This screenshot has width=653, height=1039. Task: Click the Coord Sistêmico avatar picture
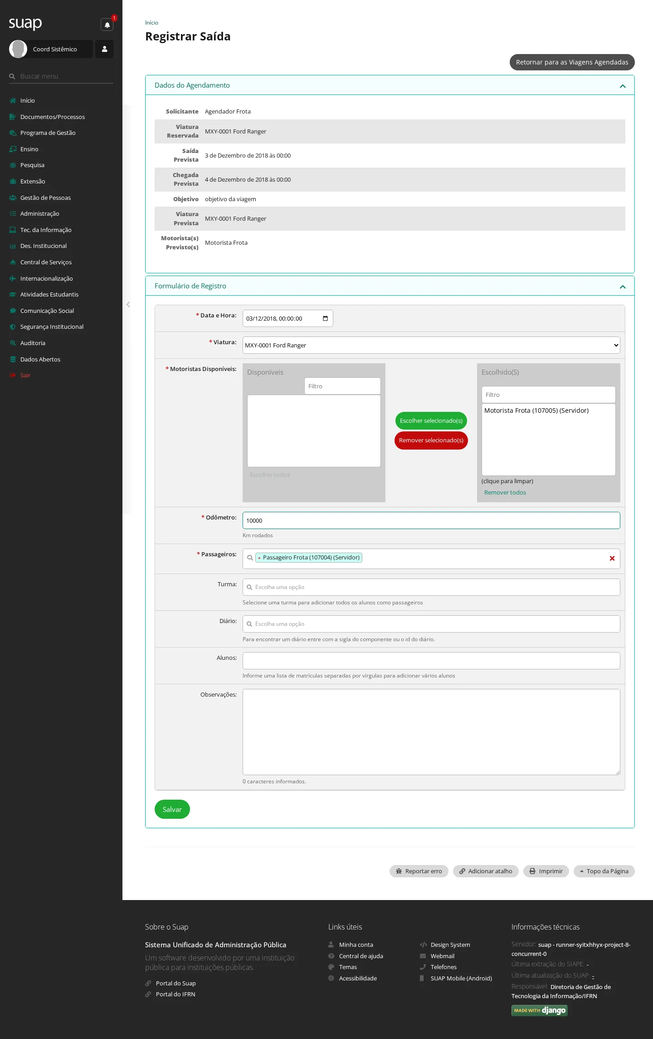click(x=18, y=49)
